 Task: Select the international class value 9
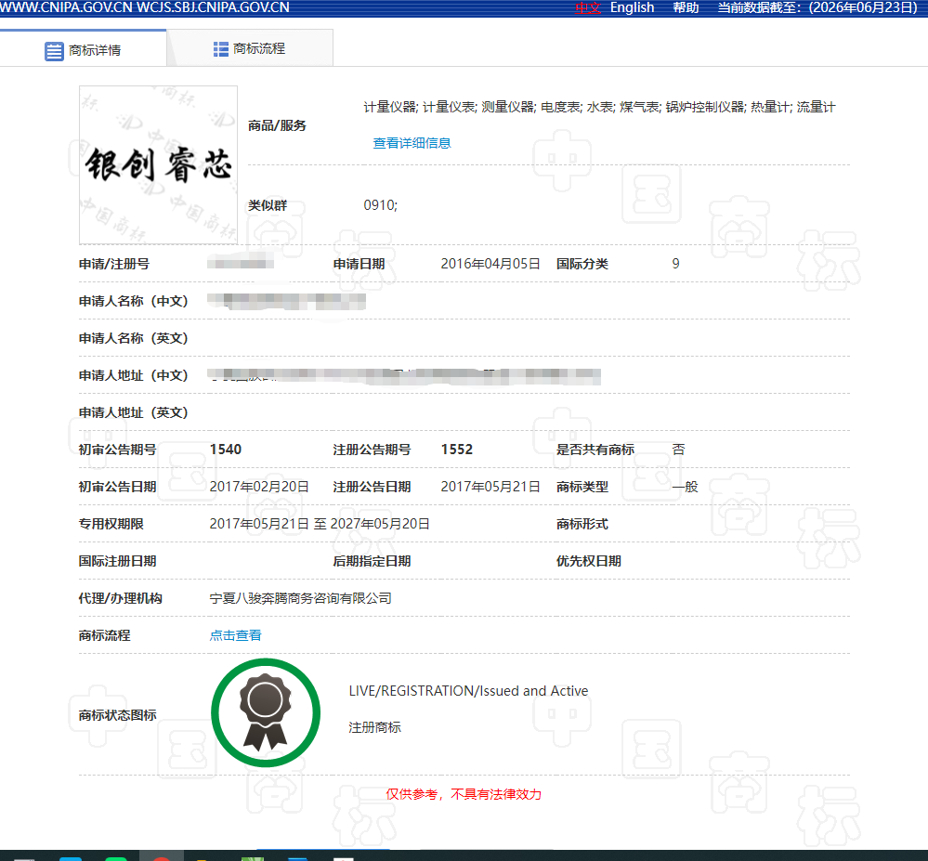coord(675,264)
